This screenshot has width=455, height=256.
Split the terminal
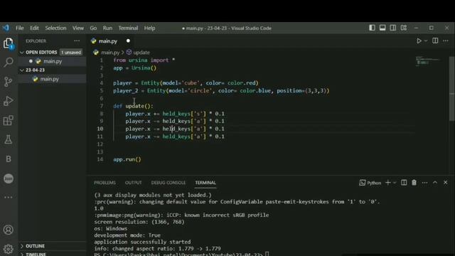point(404,183)
